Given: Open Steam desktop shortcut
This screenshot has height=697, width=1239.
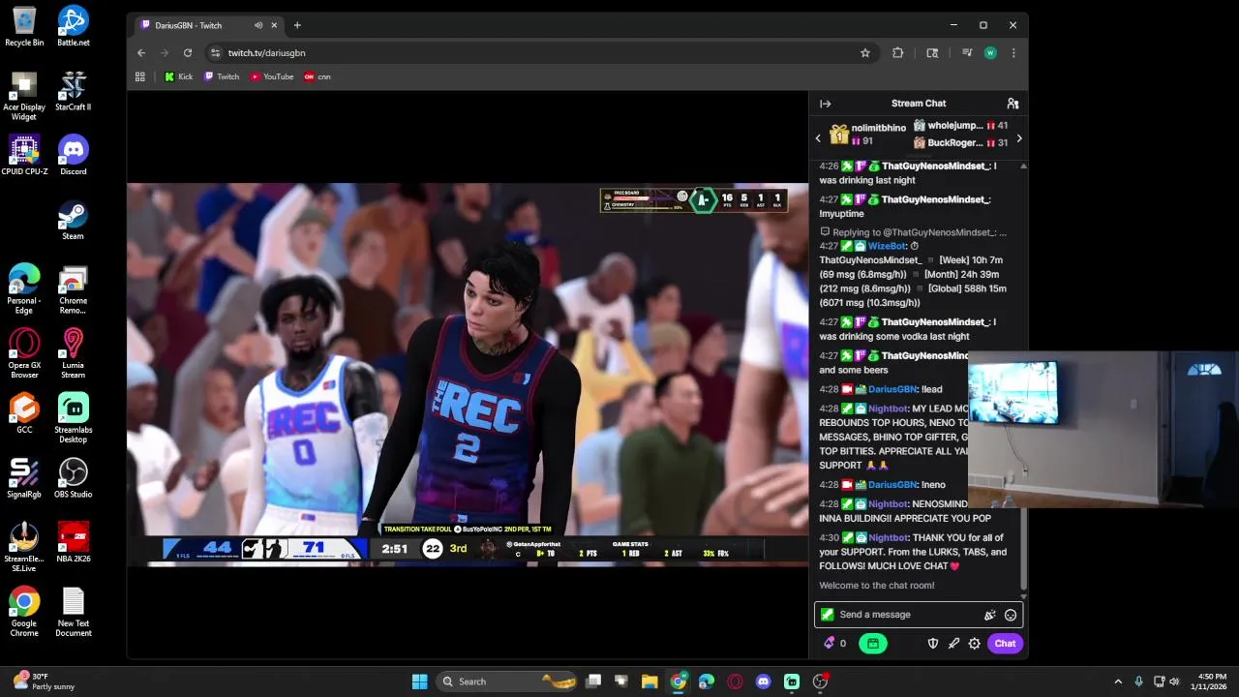Looking at the screenshot, I should pyautogui.click(x=74, y=221).
